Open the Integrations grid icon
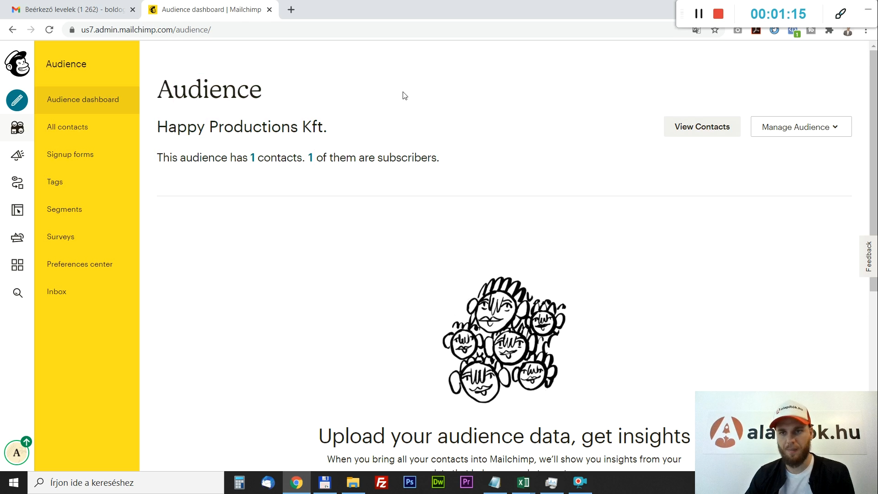 click(x=17, y=265)
